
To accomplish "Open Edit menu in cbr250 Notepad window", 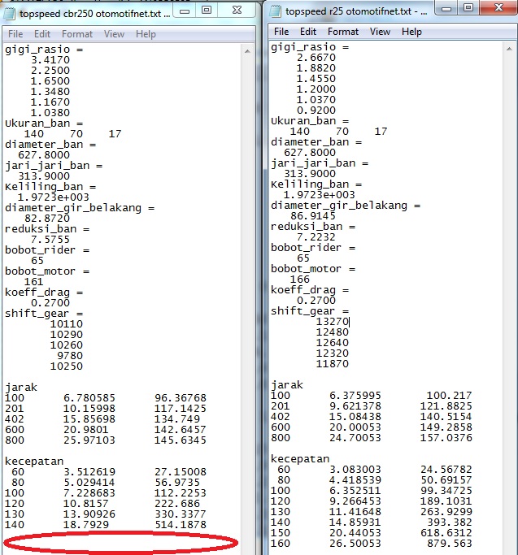I will (42, 34).
